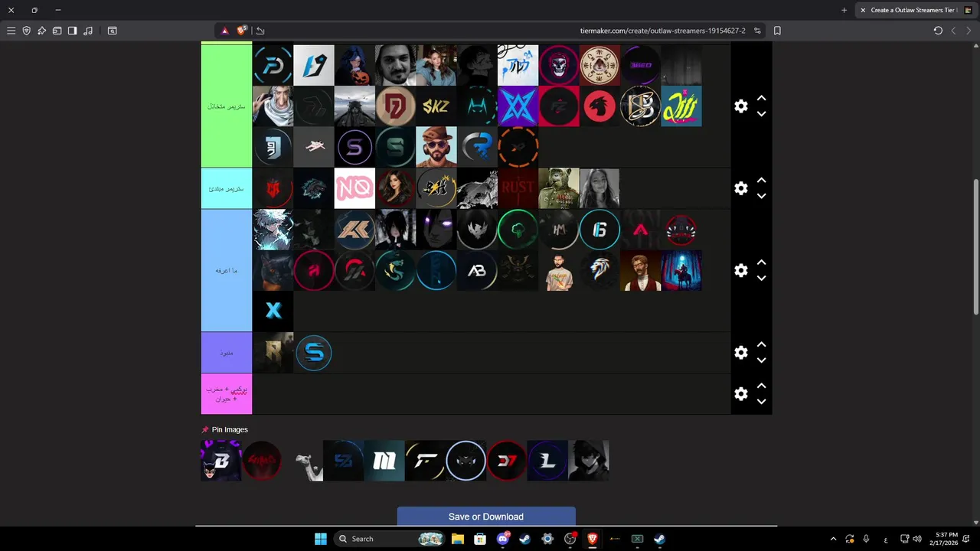This screenshot has height=551, width=980.
Task: Select the blue PD logo thumbnail
Action: pyautogui.click(x=273, y=65)
